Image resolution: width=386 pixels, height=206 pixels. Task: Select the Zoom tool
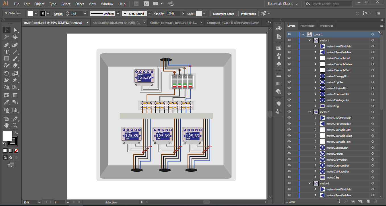pyautogui.click(x=15, y=125)
